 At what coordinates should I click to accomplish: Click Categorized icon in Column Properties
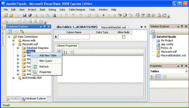tap(60, 52)
